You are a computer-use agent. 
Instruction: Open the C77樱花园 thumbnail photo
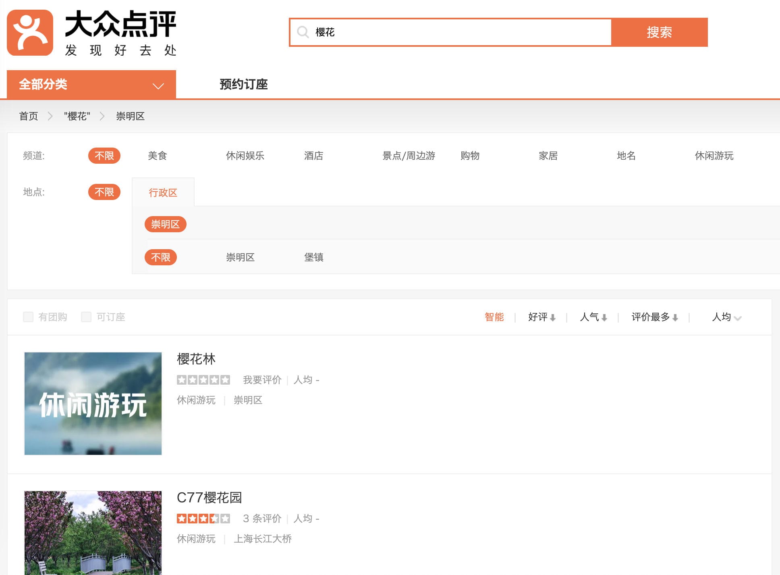[x=93, y=532]
